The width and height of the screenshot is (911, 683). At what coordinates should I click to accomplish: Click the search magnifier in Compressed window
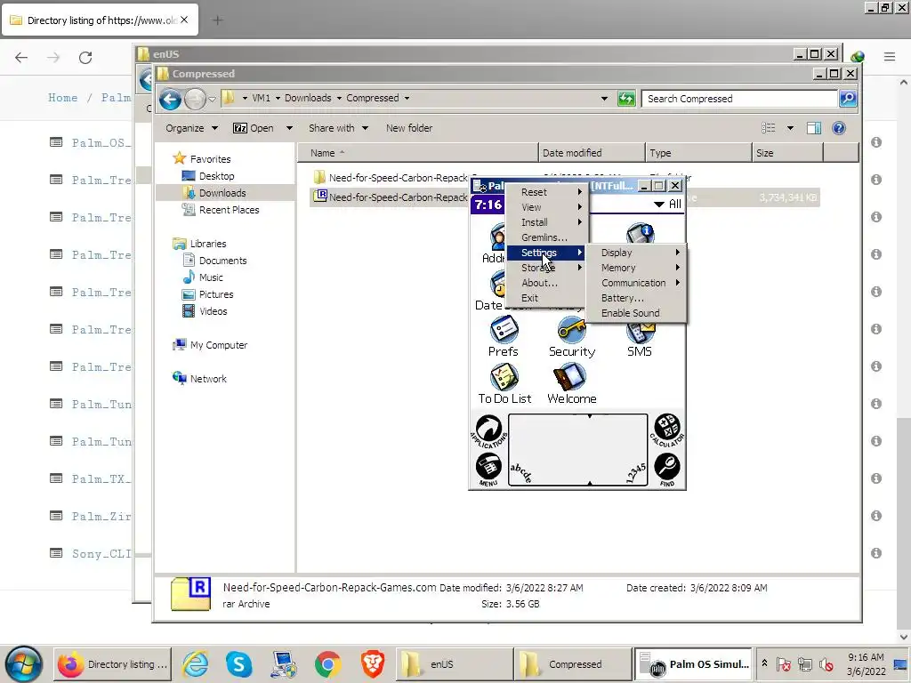(848, 99)
